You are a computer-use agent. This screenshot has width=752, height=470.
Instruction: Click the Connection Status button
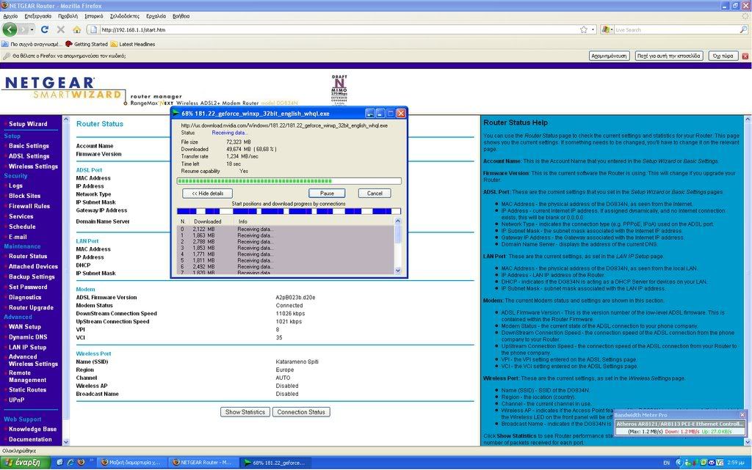301,412
